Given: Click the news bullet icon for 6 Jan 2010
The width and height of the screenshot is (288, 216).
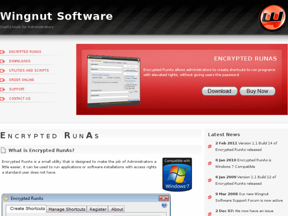Looking at the screenshot, I should click(210, 163).
